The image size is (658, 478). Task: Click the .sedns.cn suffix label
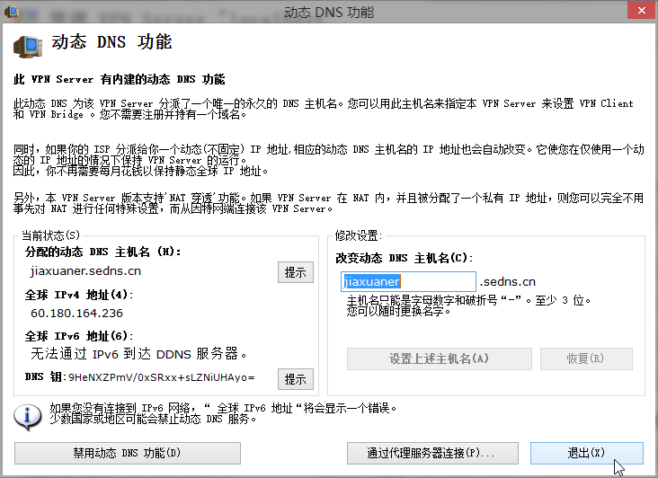pyautogui.click(x=507, y=281)
